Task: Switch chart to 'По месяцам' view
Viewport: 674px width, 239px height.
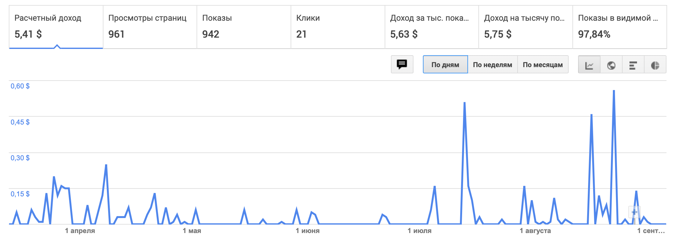Action: 543,64
